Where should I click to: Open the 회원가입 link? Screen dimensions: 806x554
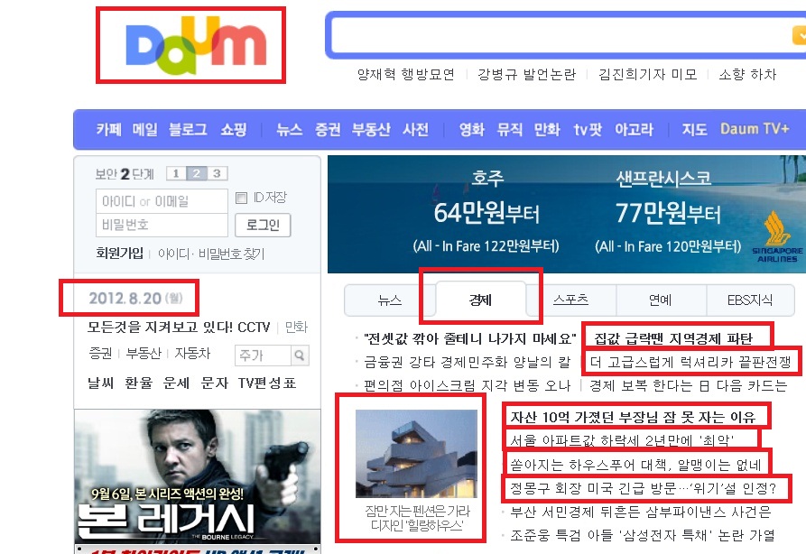pos(119,254)
